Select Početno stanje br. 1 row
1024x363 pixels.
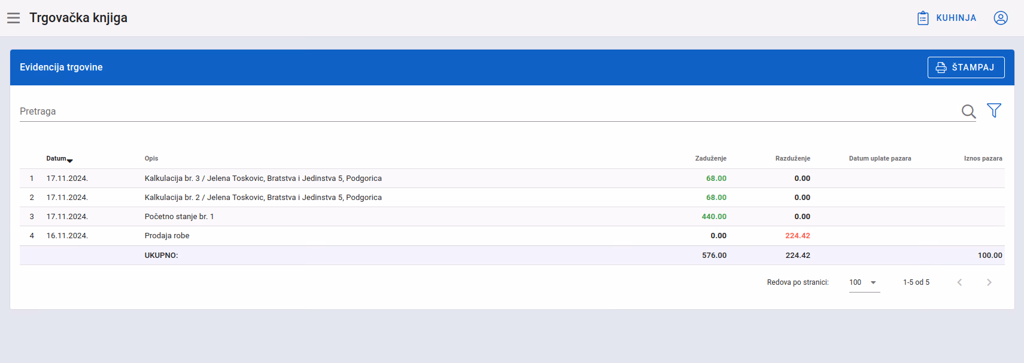512,217
